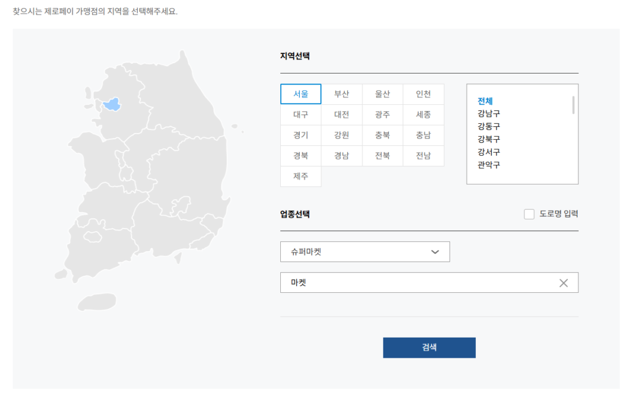Choose 경기 province

(x=301, y=135)
